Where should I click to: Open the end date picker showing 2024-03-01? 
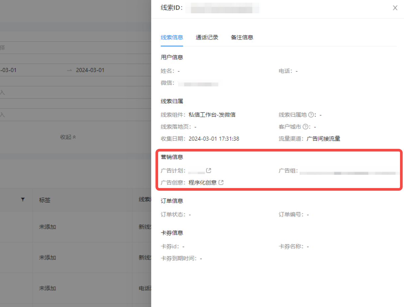(x=90, y=70)
